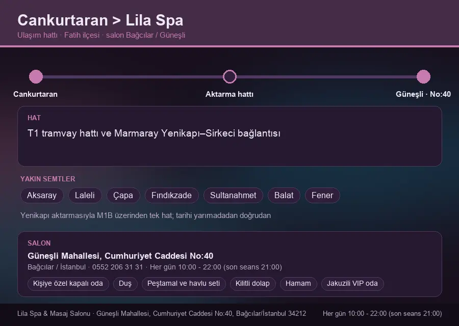
Task: Click the Güneşli · No:40 label
Action: (x=423, y=94)
